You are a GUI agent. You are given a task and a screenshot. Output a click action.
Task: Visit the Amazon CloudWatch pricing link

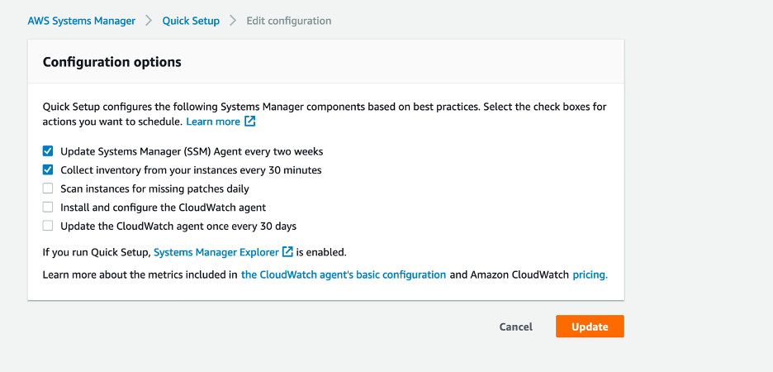pos(589,274)
